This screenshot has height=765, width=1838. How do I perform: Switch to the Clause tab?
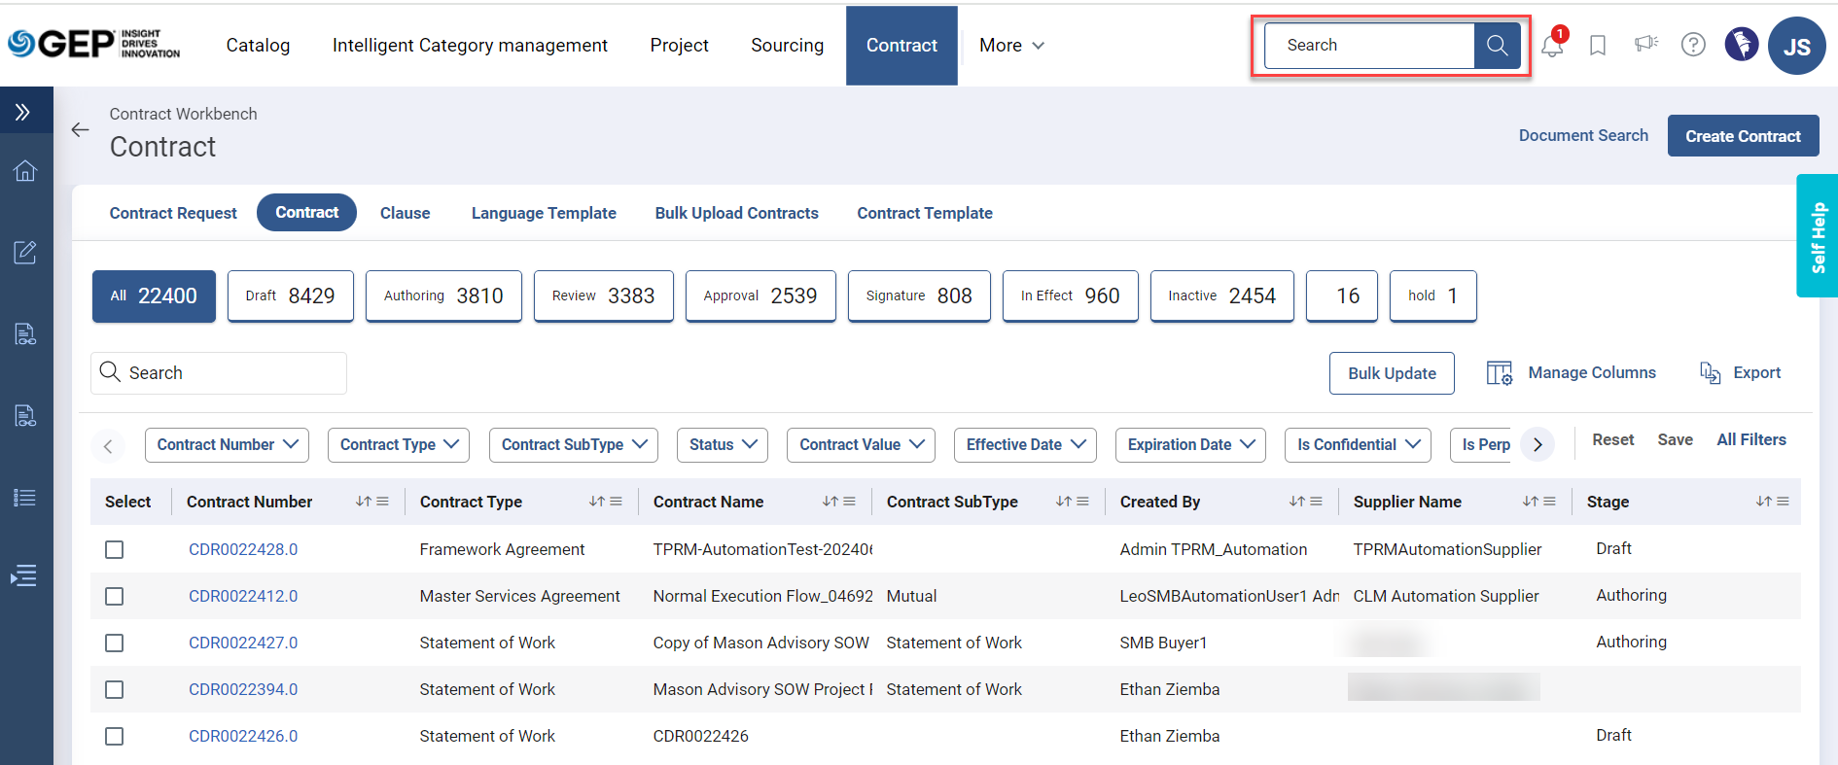[x=405, y=213]
